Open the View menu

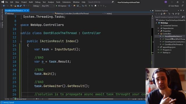(17, 2)
